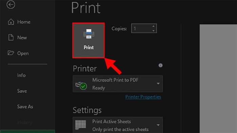Viewport: 237px width, 133px height.
Task: Click the Open folder icon
Action: [x=11, y=53]
